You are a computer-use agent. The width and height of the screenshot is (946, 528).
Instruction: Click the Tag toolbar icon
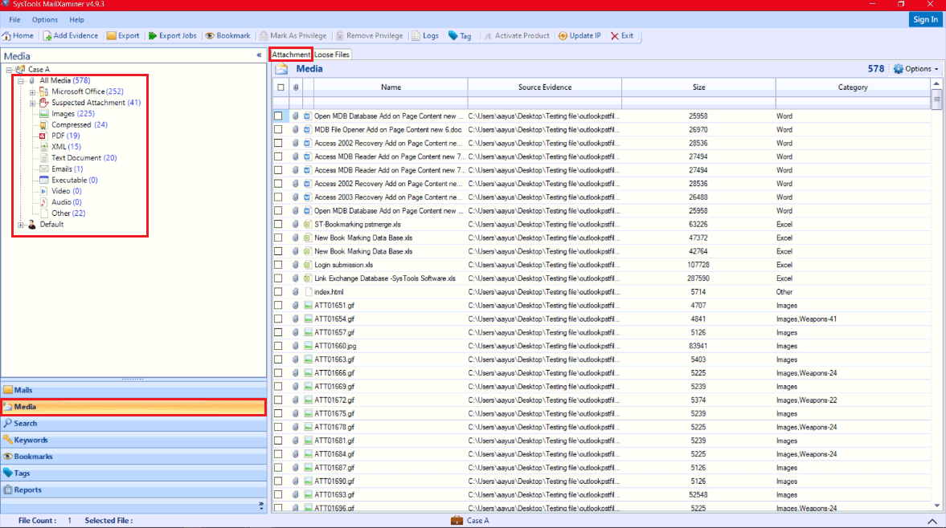click(453, 36)
